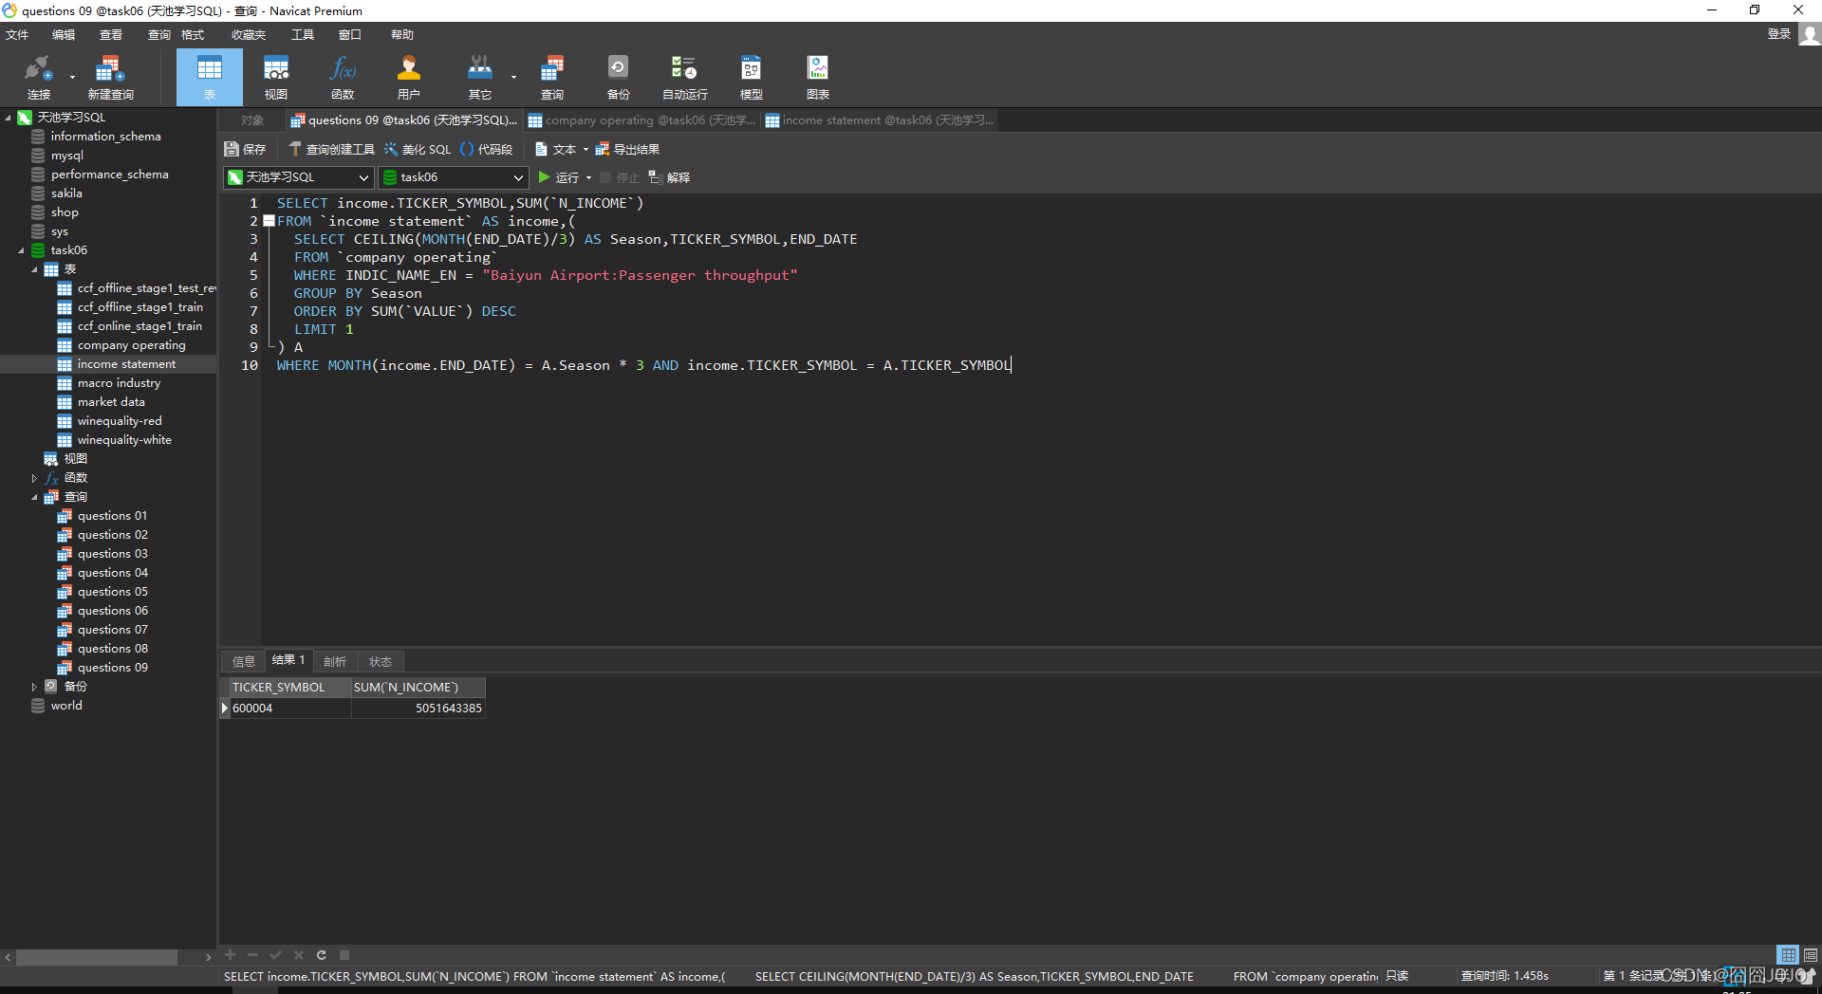This screenshot has width=1822, height=994.
Task: Click the refresh icon in result toolbar
Action: tap(322, 955)
